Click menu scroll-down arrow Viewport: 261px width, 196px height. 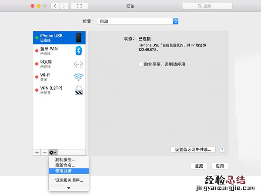pyautogui.click(x=69, y=188)
